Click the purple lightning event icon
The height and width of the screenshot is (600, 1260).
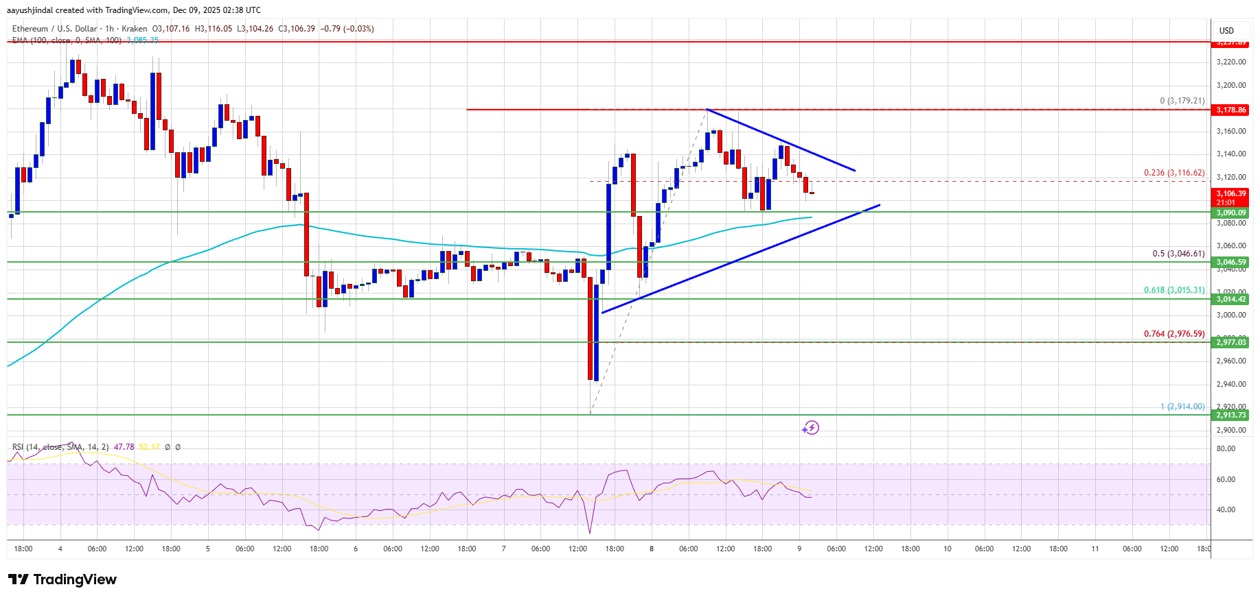point(811,428)
